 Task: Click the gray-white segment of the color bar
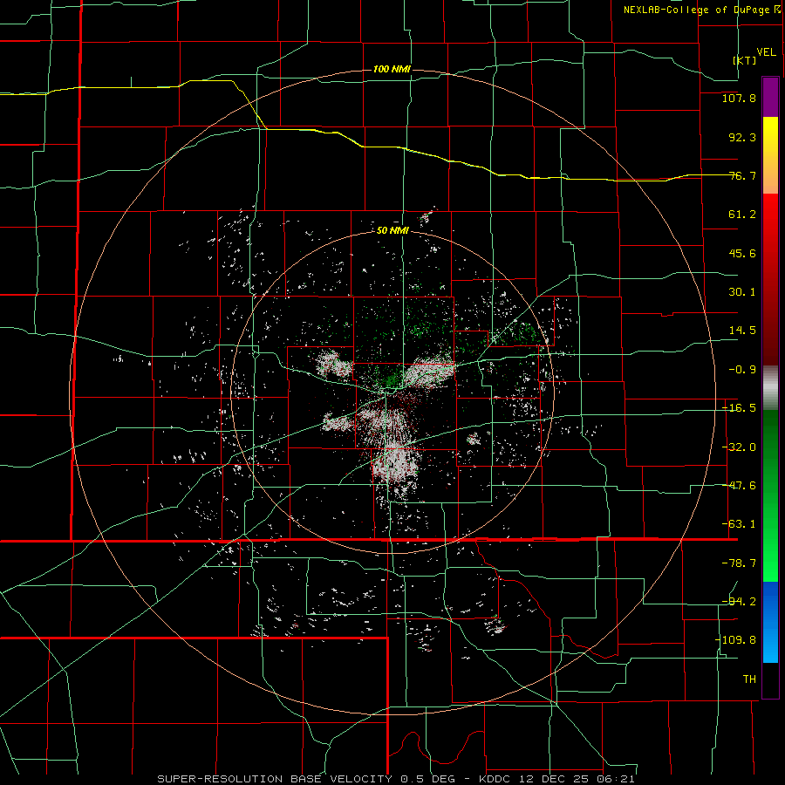coord(770,388)
